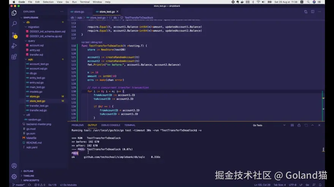Open the Search view in activity bar
The width and height of the screenshot is (334, 187).
[14, 23]
